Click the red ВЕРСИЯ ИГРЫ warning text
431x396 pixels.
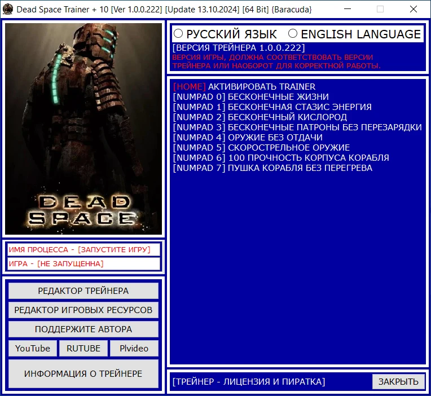276,61
